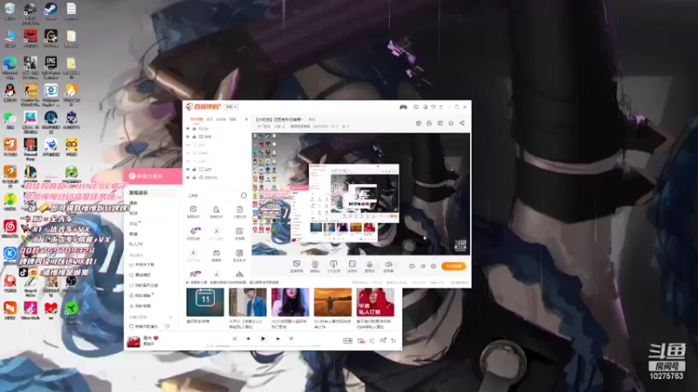Image resolution: width=698 pixels, height=392 pixels.
Task: Toggle the lock on the second source layer
Action: pos(194,137)
